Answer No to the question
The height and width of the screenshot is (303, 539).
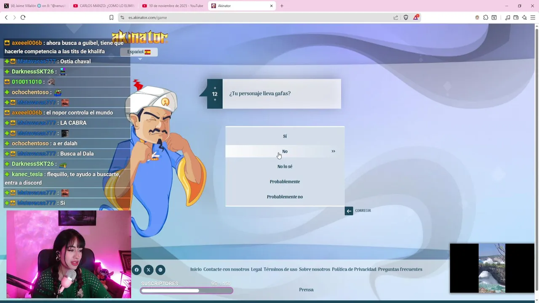[x=285, y=151]
